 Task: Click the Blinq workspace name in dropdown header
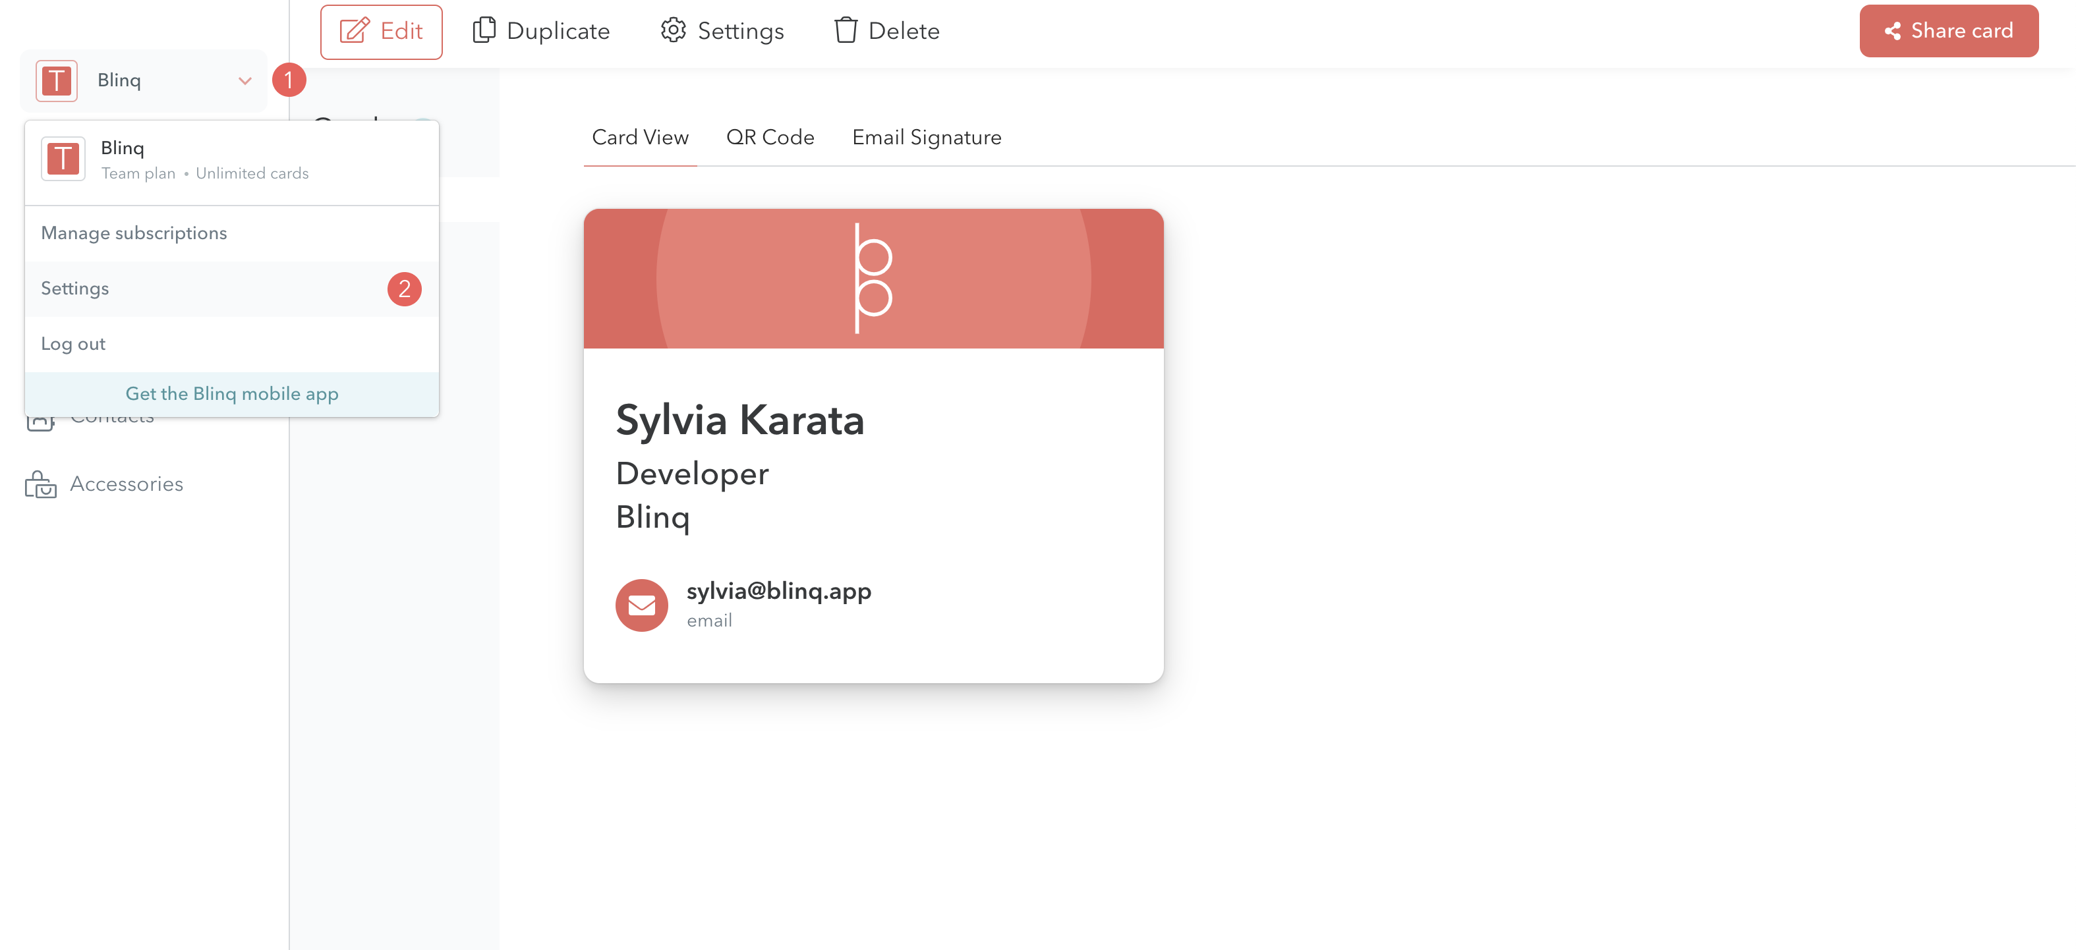point(123,148)
